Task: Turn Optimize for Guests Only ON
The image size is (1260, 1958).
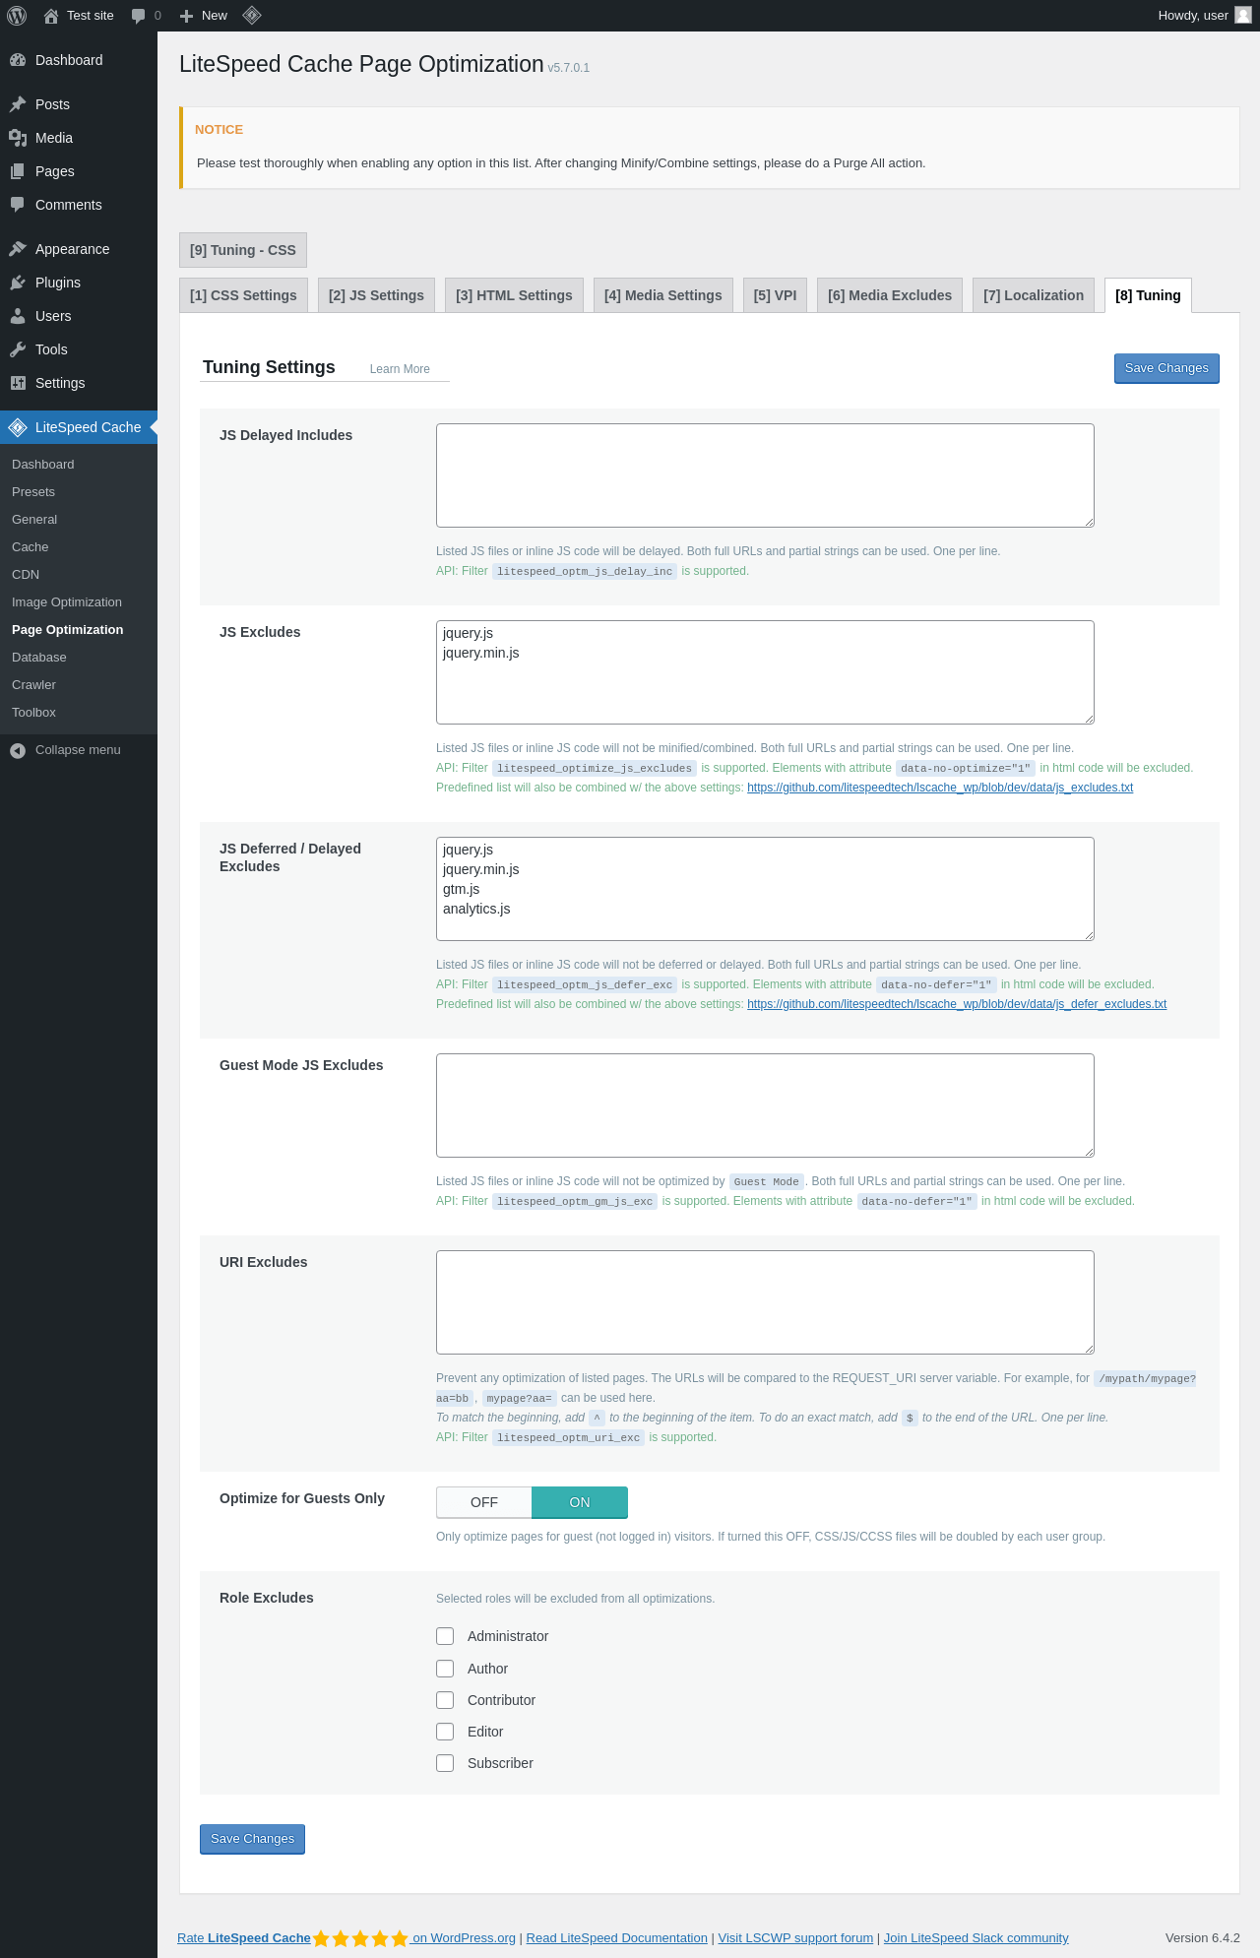Action: pos(580,1502)
